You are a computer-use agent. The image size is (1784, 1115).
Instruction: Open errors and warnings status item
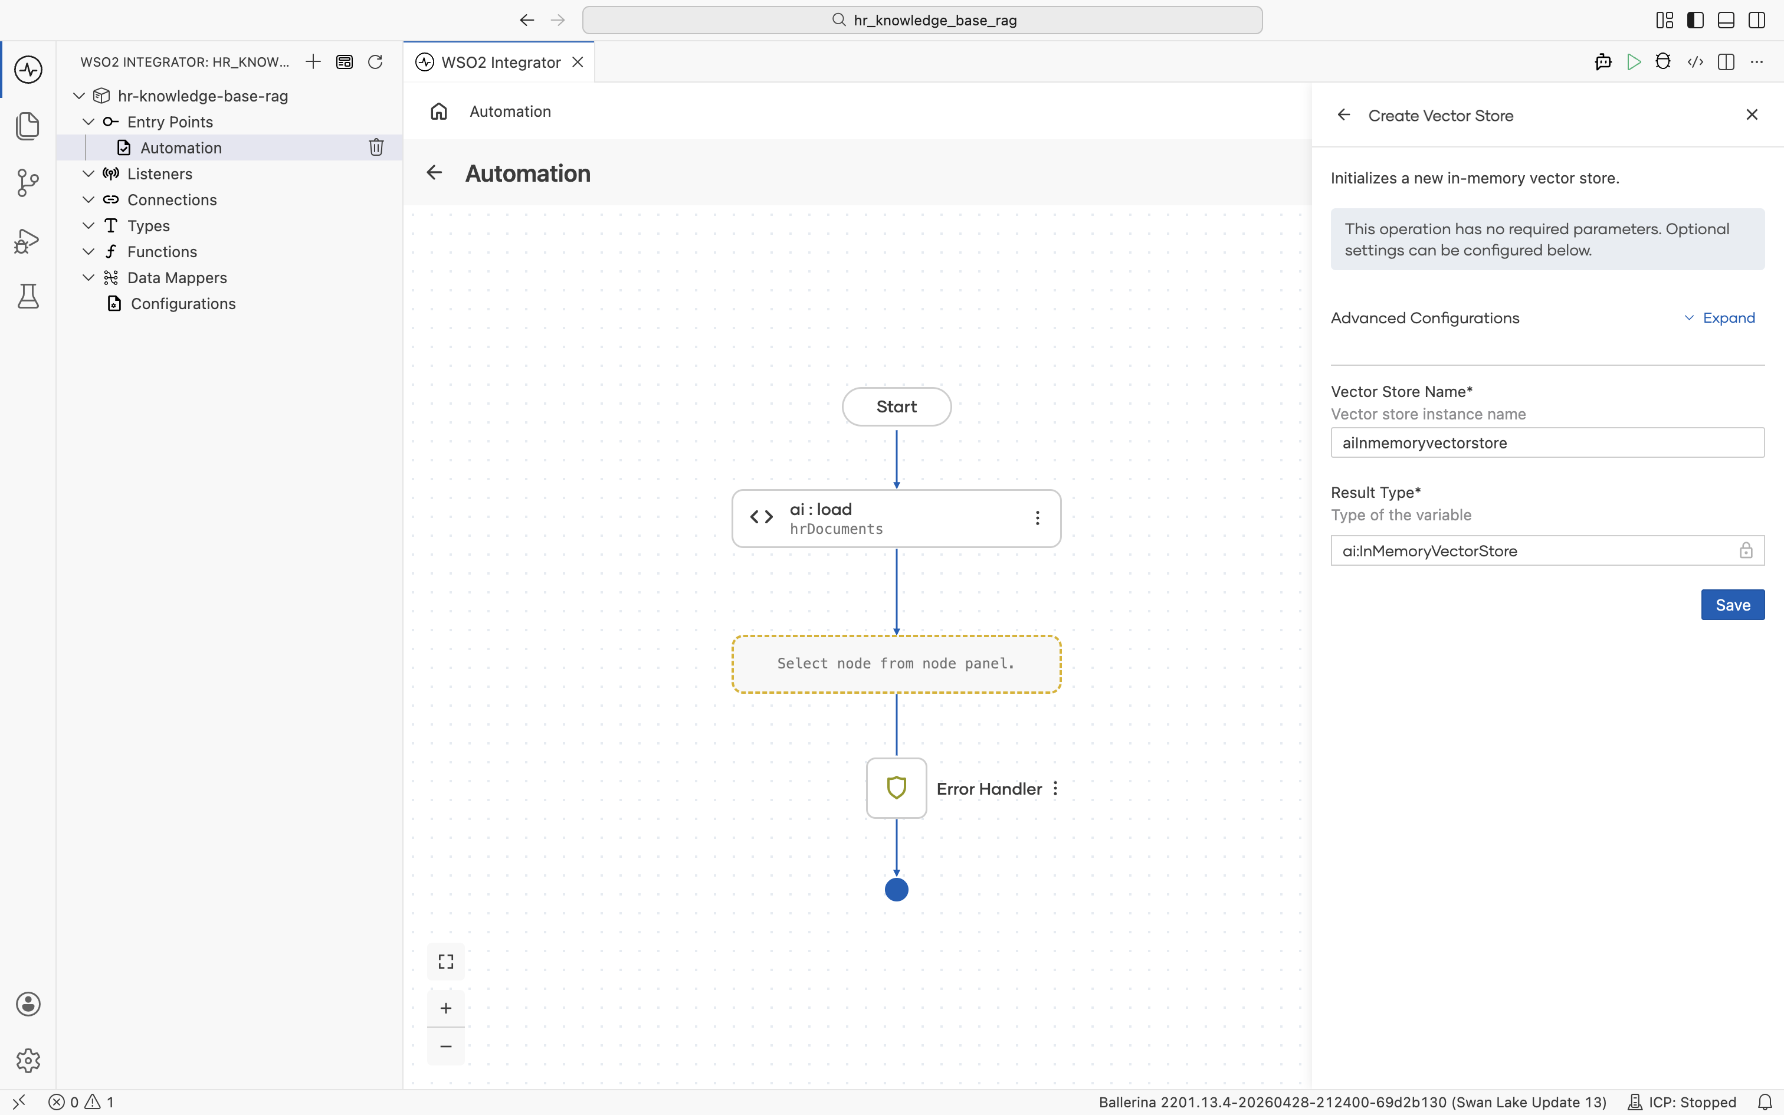(81, 1102)
